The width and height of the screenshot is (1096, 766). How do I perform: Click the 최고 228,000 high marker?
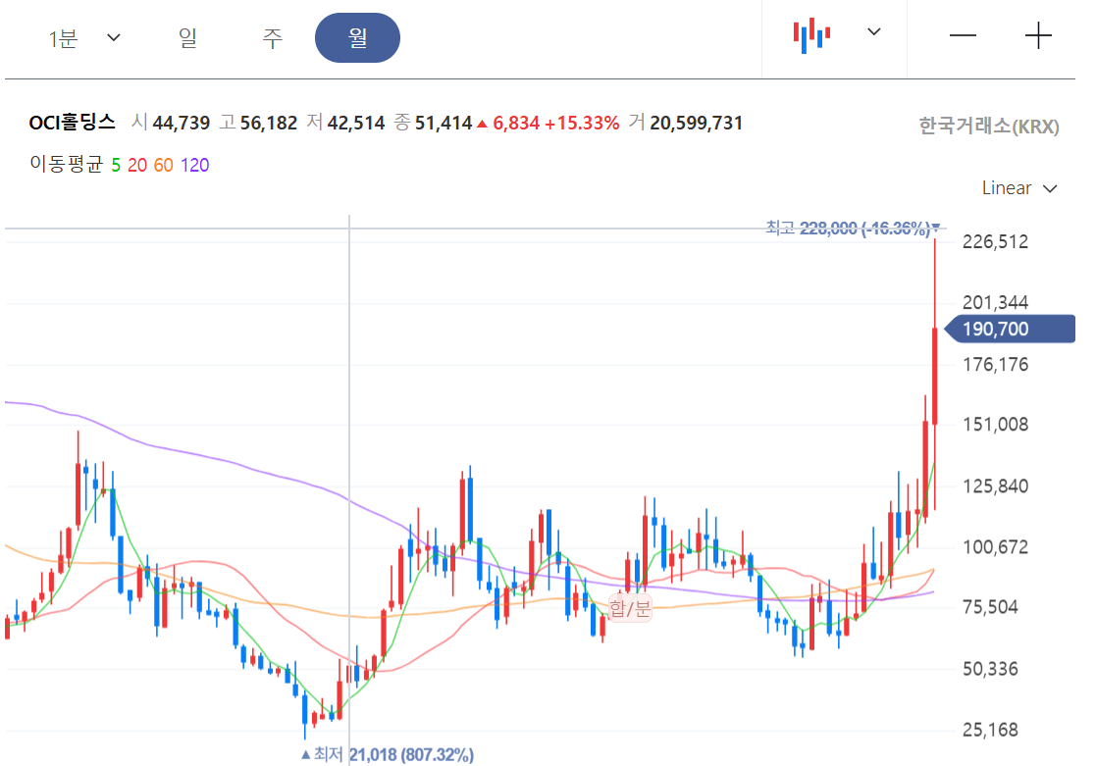853,228
